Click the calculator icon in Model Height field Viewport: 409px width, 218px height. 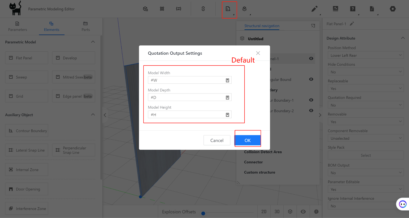point(227,115)
